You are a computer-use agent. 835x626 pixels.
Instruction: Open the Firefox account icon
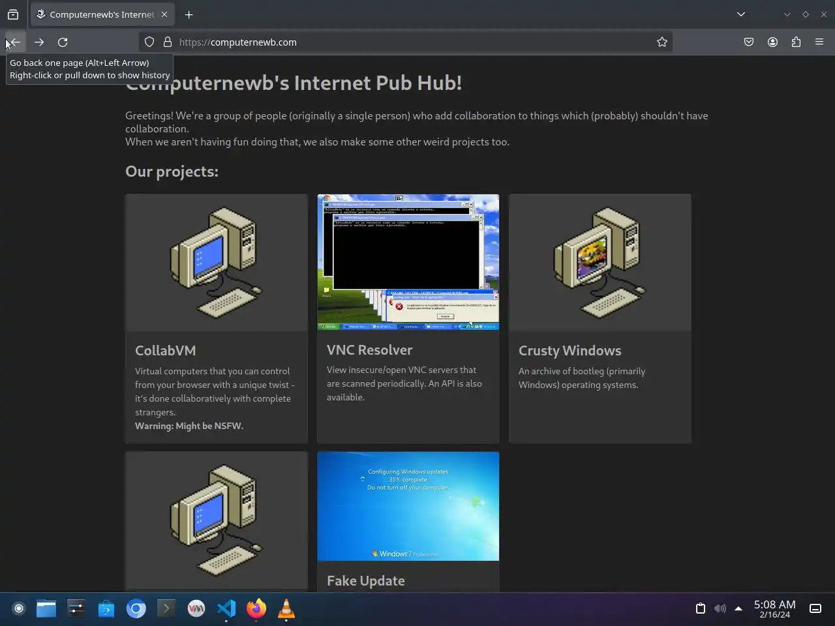772,42
